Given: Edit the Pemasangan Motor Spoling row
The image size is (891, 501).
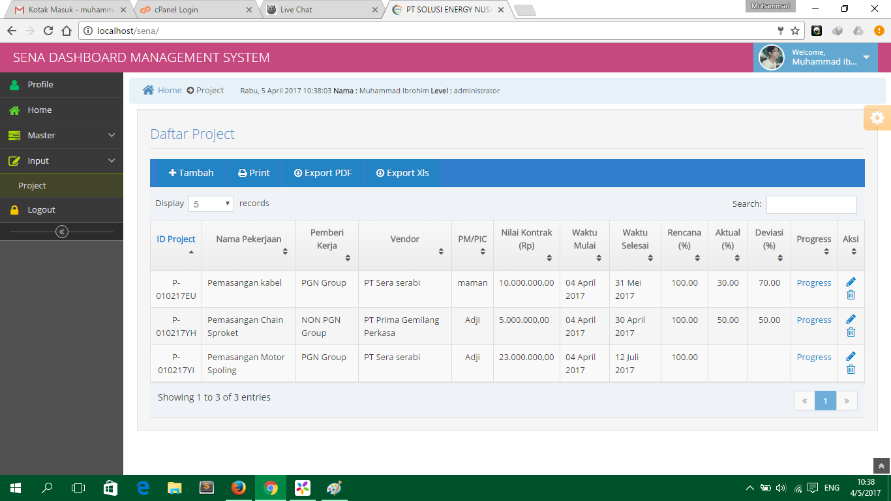Looking at the screenshot, I should pos(851,356).
